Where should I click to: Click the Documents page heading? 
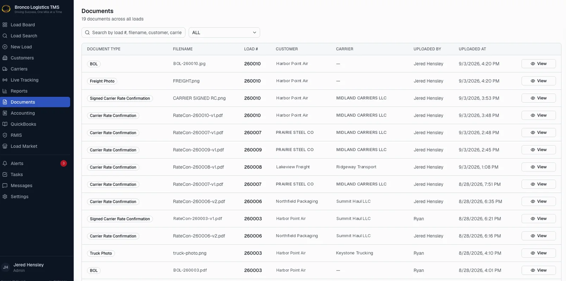(97, 11)
